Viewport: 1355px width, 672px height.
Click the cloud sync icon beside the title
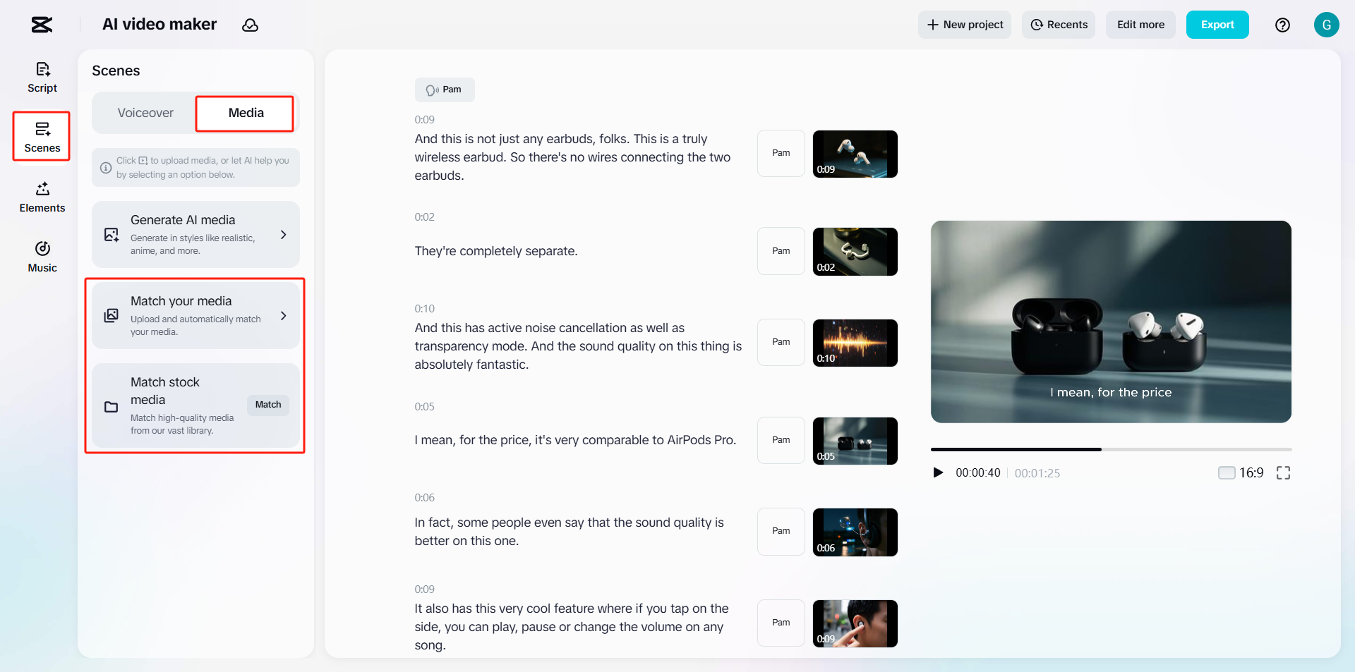251,25
